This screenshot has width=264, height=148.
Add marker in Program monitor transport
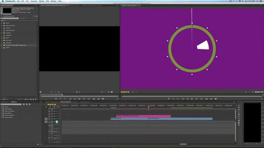169,99
